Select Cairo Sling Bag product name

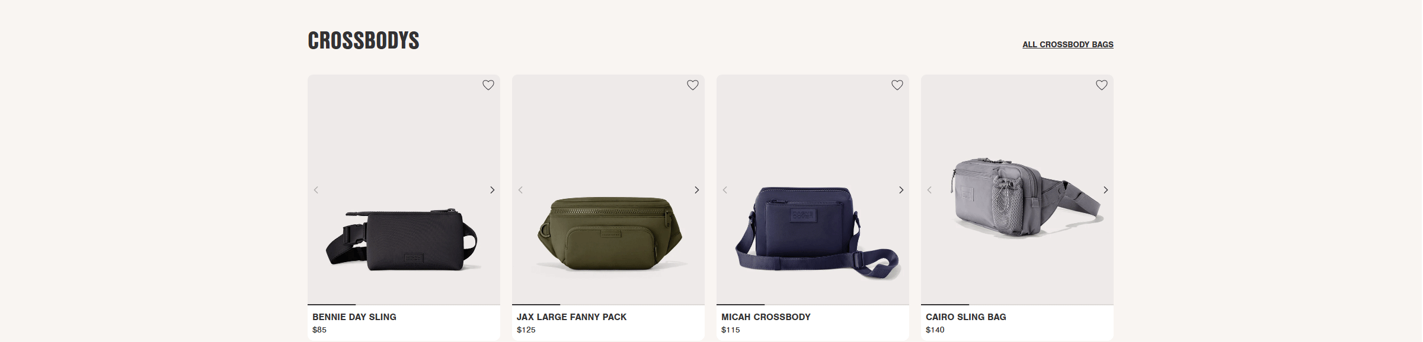(966, 317)
